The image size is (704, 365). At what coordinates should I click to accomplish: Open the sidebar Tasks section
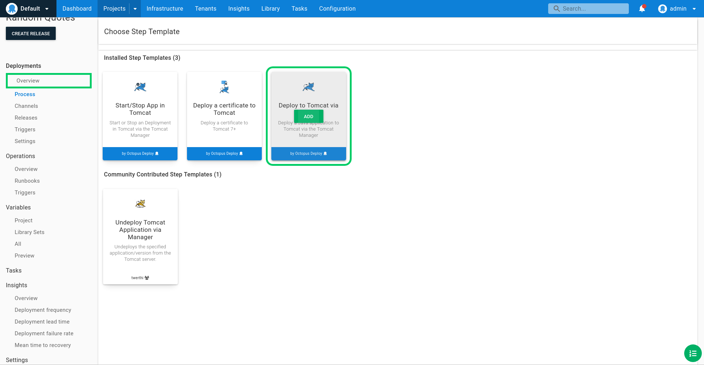point(14,270)
